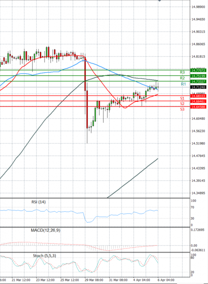208x284 pixels.
Task: Click the R1 price label 14.73327
Action: click(x=198, y=82)
